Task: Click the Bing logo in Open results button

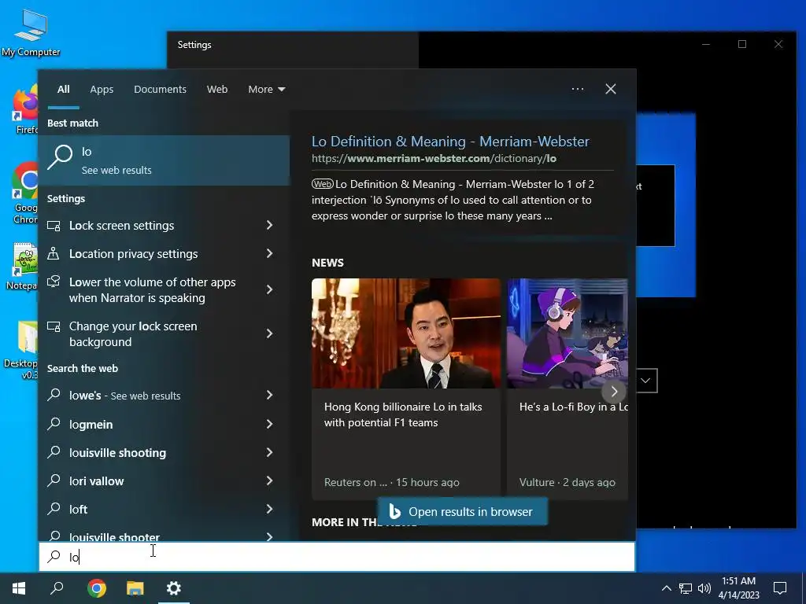Action: pyautogui.click(x=395, y=511)
